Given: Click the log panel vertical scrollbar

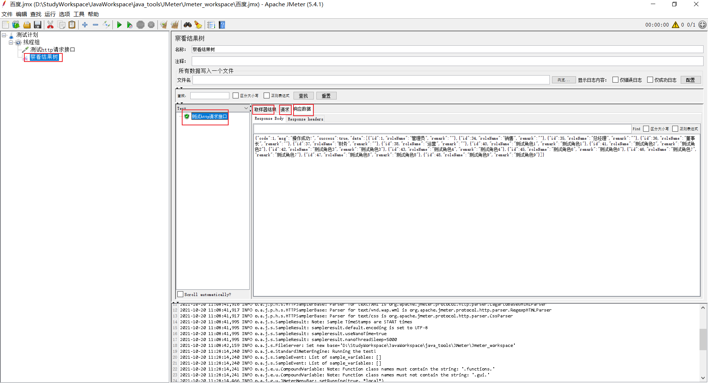Looking at the screenshot, I should (703, 339).
